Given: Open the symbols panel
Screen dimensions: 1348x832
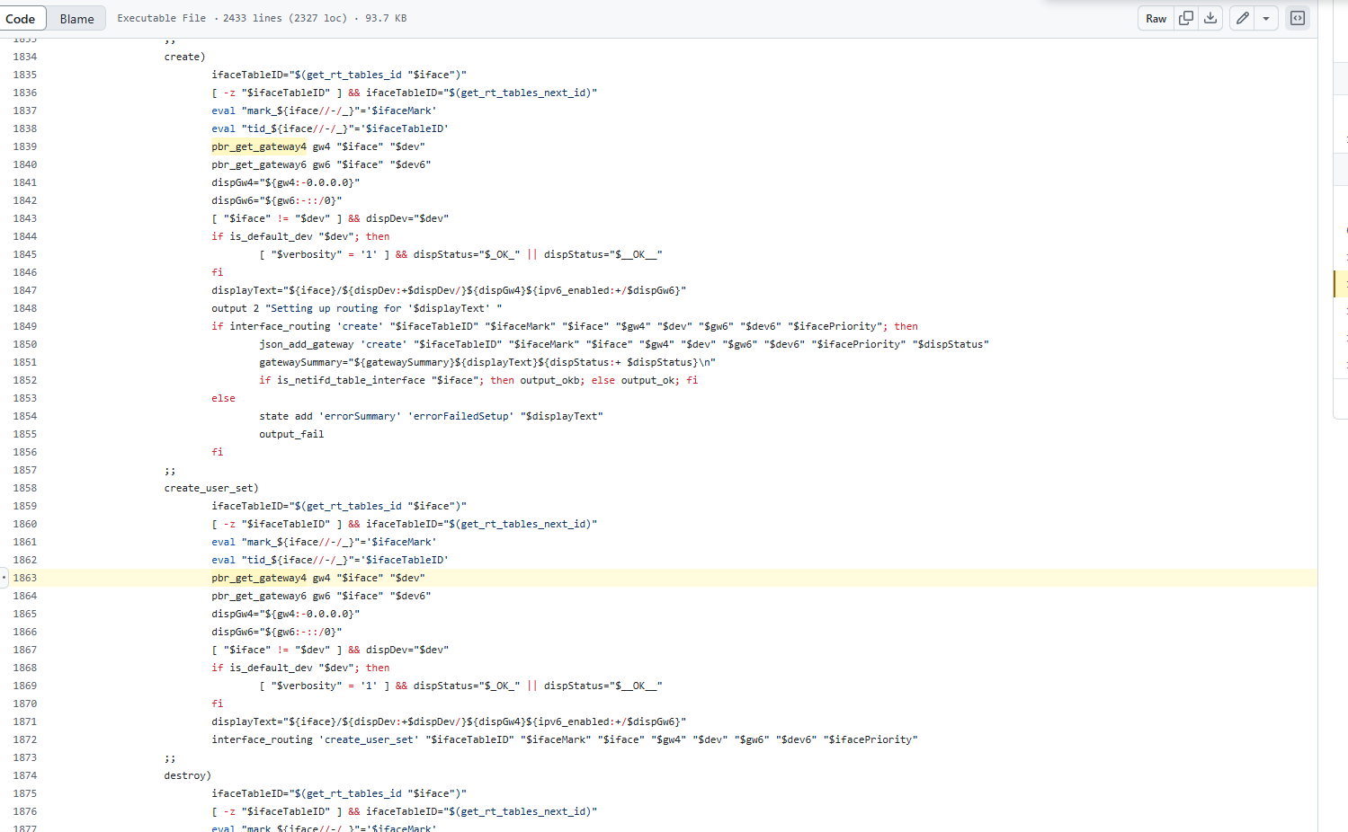Looking at the screenshot, I should 1298,18.
